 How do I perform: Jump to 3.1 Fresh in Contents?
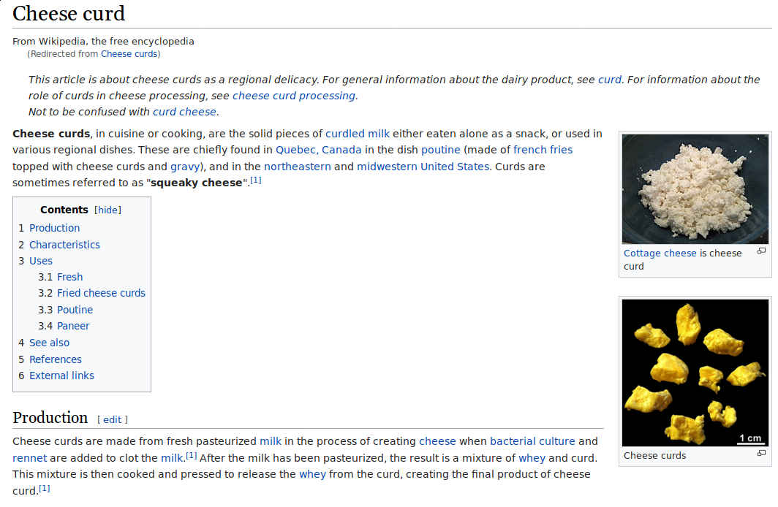point(70,277)
